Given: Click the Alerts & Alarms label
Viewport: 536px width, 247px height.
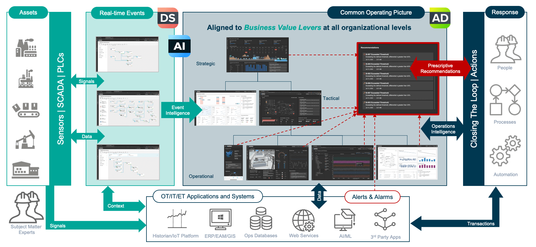Looking at the screenshot, I should pos(372,197).
